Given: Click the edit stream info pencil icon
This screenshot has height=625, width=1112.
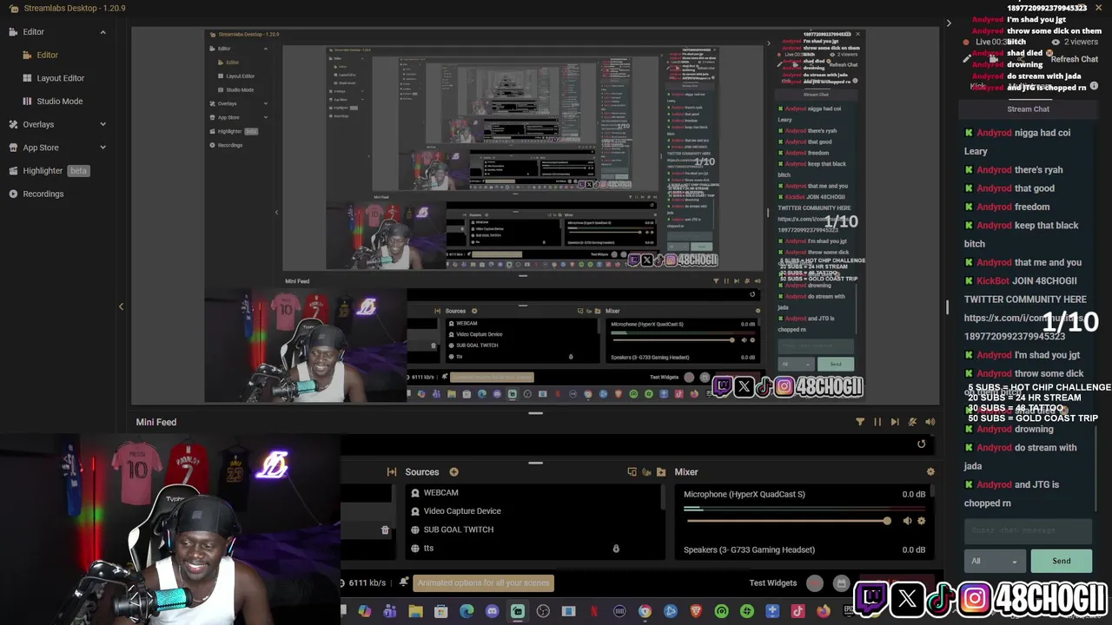Looking at the screenshot, I should [x=966, y=59].
